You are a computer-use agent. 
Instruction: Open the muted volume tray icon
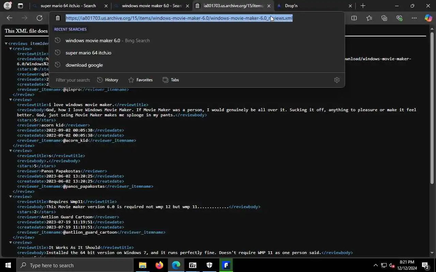click(392, 265)
